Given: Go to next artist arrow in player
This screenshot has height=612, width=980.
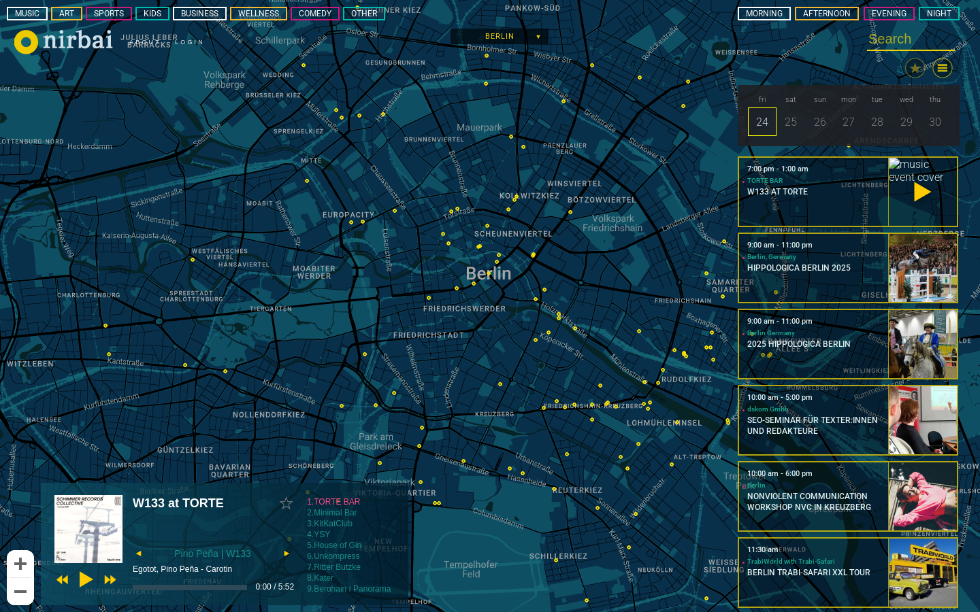Looking at the screenshot, I should [287, 554].
